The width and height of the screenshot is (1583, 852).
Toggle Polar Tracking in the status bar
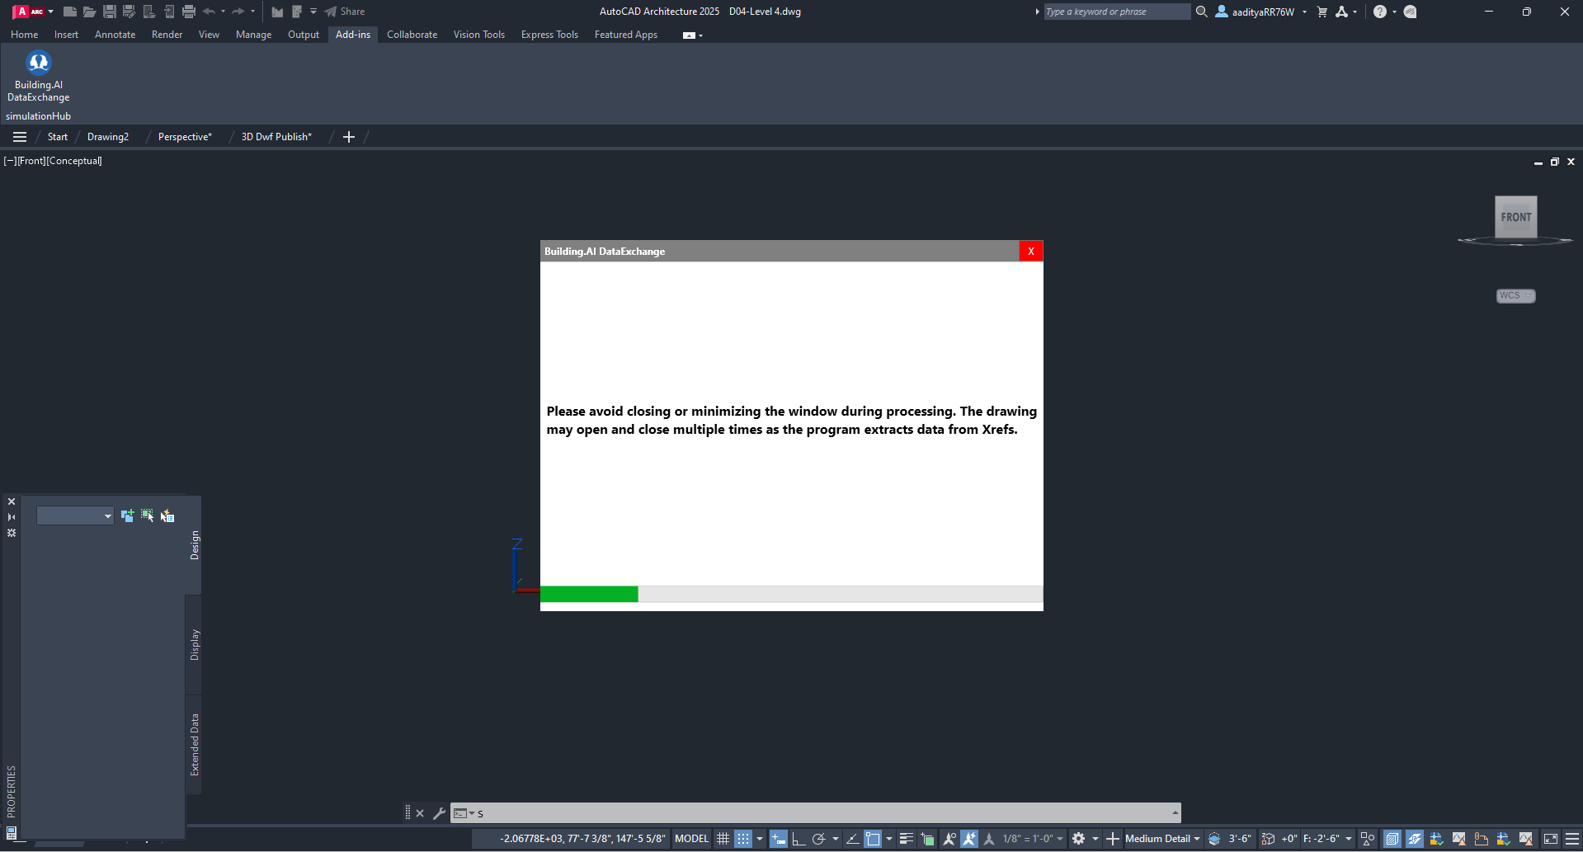(818, 839)
